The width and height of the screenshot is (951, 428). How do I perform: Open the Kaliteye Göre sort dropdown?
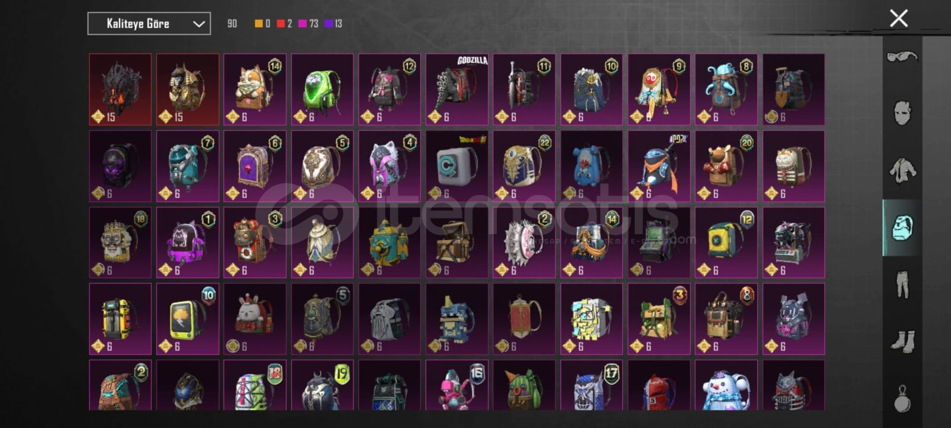[149, 24]
